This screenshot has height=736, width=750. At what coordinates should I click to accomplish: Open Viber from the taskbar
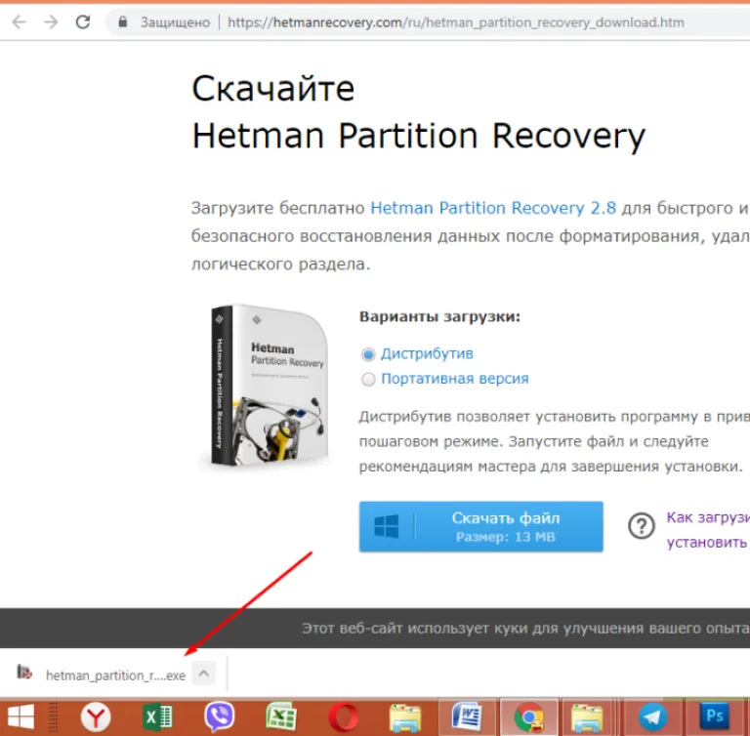point(220,716)
